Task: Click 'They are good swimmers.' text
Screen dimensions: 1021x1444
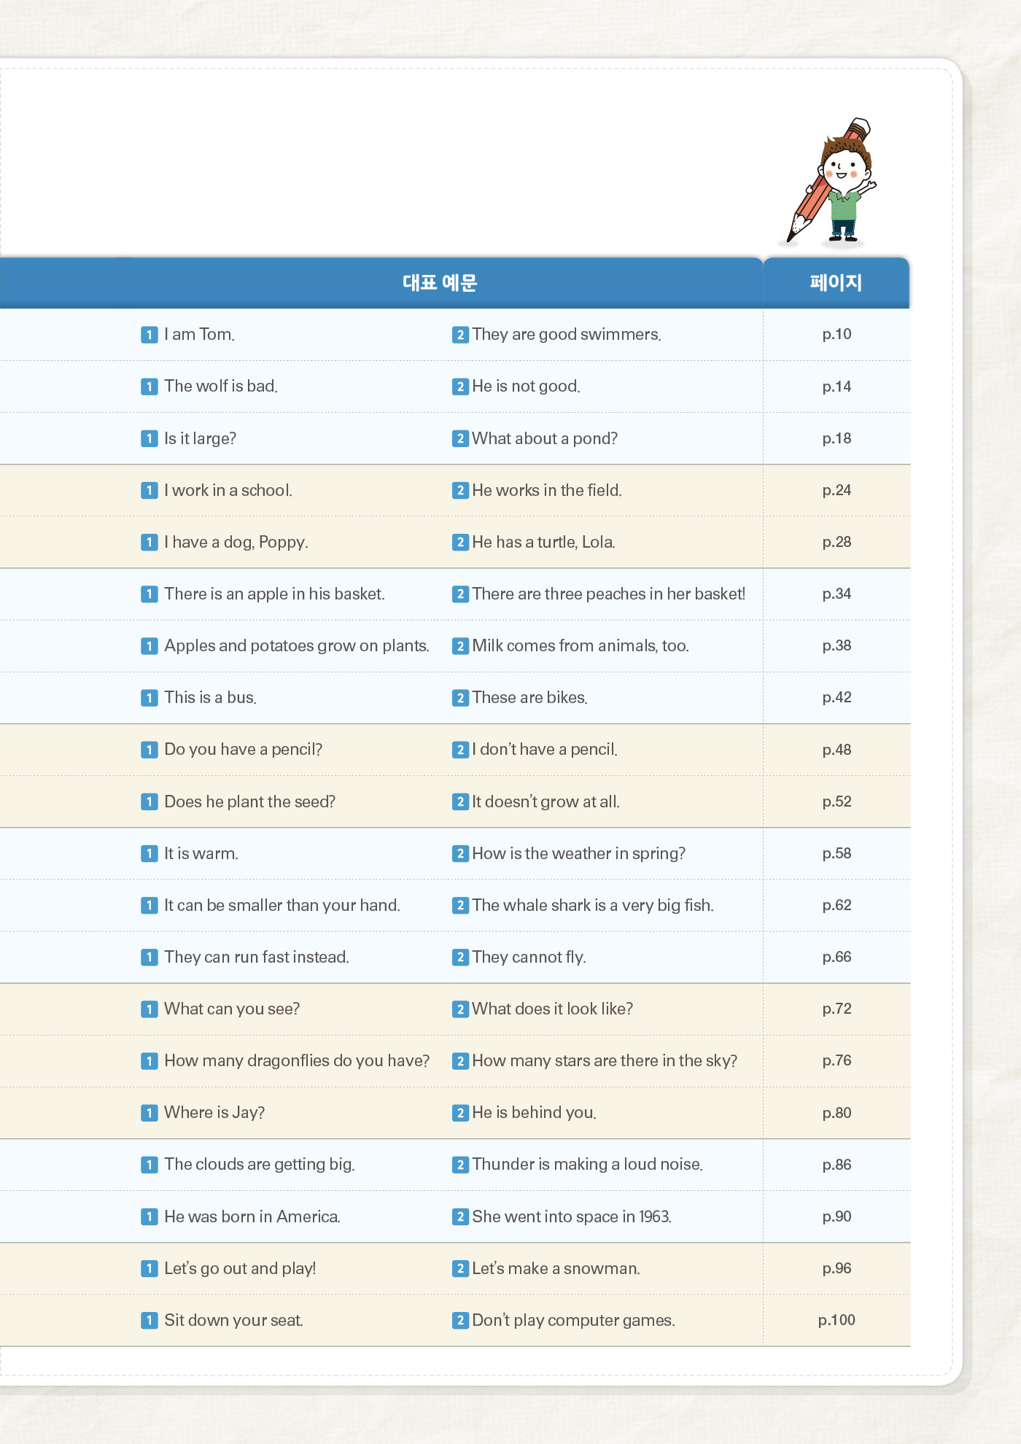Action: pos(567,335)
